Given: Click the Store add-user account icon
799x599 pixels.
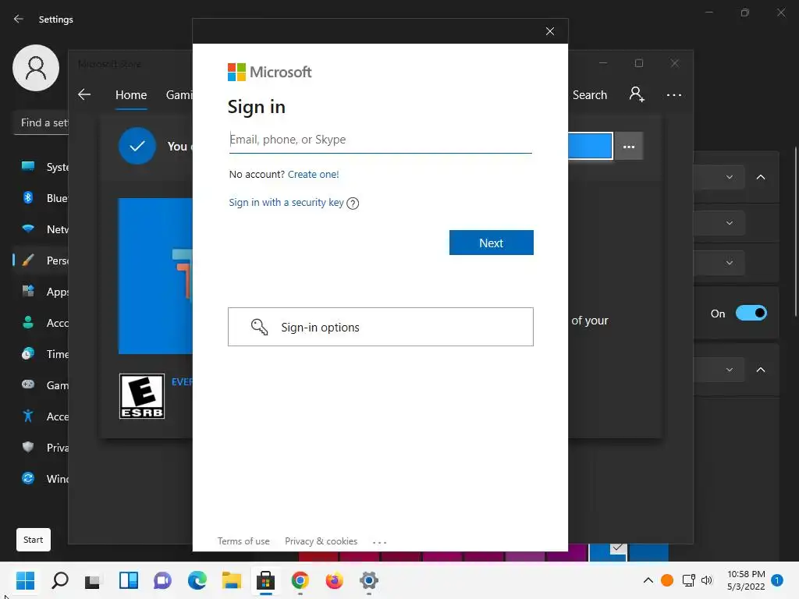Looking at the screenshot, I should (x=637, y=94).
